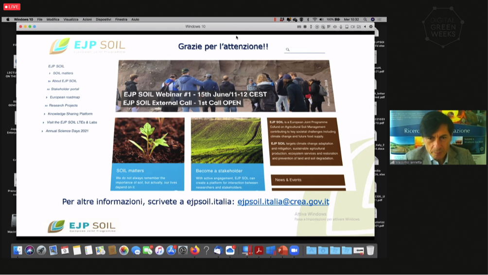The height and width of the screenshot is (275, 488).
Task: Click the Parallels camera device icon
Action: pos(352,27)
